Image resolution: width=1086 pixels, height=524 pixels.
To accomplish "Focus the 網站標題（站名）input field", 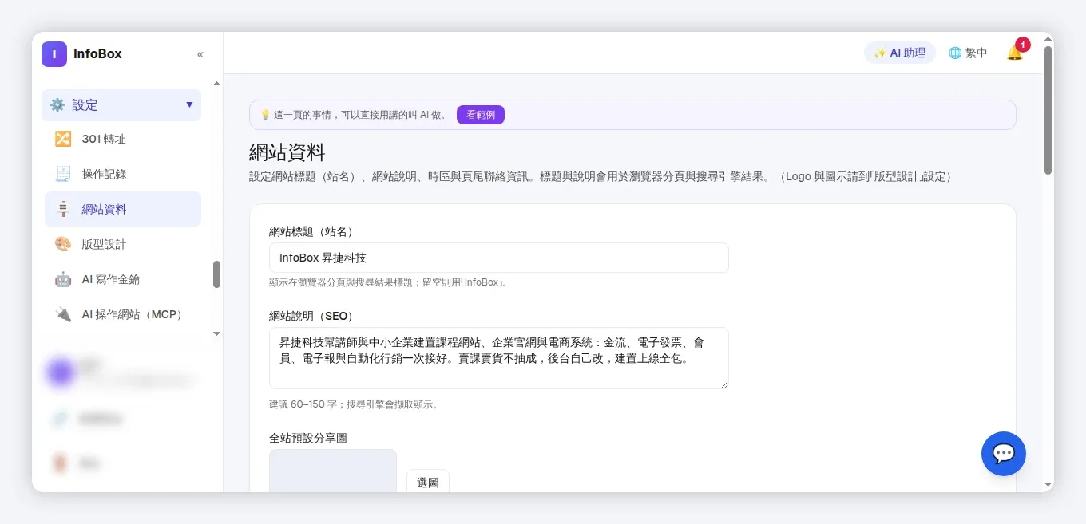I will tap(499, 258).
